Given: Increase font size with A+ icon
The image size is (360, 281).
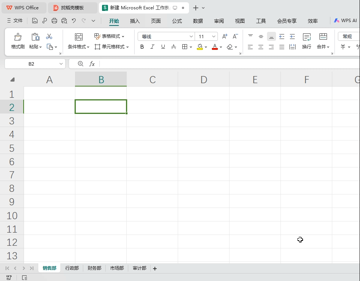Looking at the screenshot, I should pos(225,36).
